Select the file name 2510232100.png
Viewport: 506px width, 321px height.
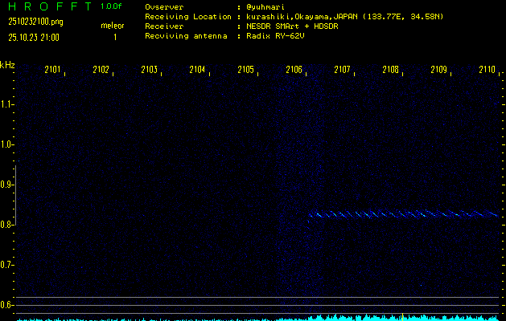[x=35, y=22]
